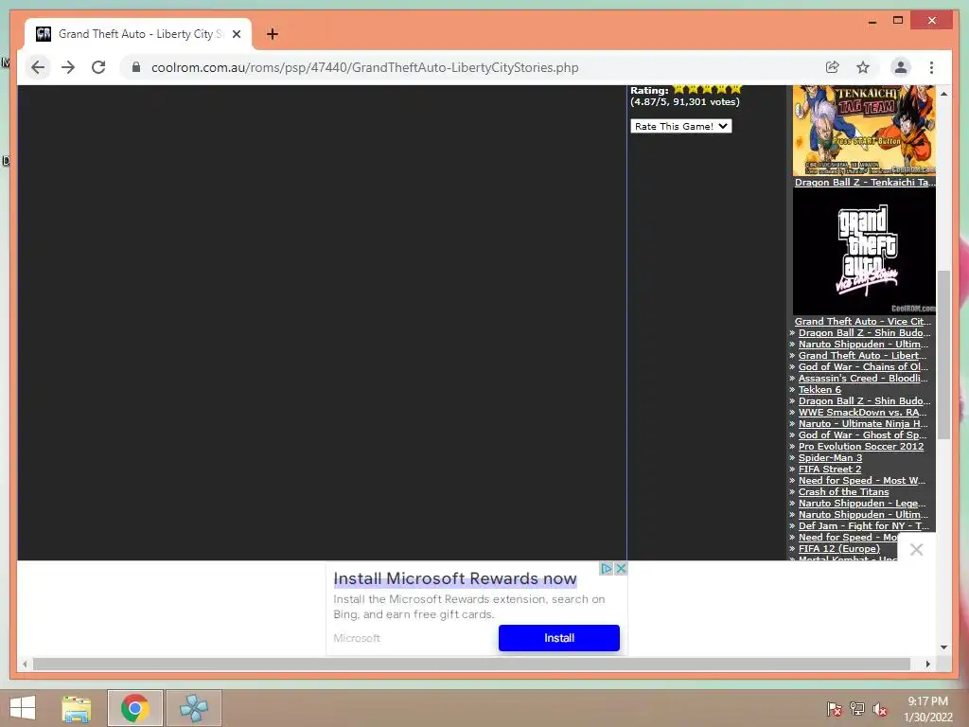Share this page icon
Screen dimensions: 969x727
[833, 67]
